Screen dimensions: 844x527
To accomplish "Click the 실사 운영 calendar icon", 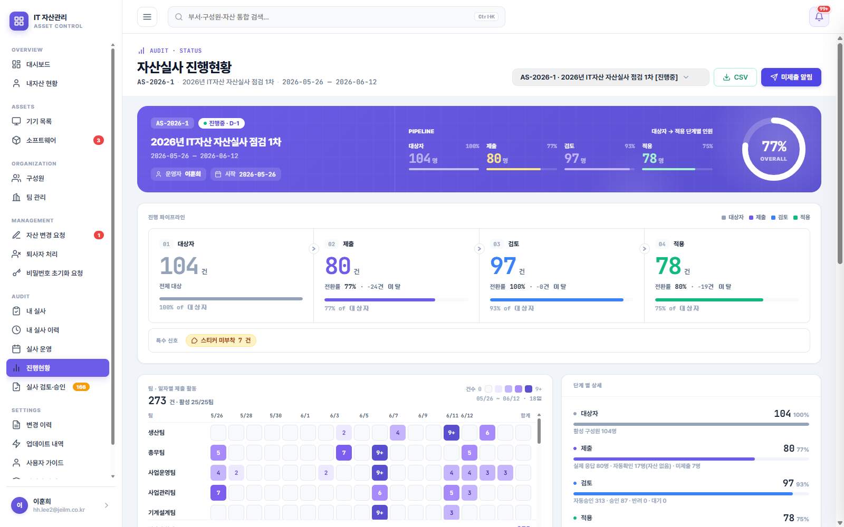I will point(16,349).
